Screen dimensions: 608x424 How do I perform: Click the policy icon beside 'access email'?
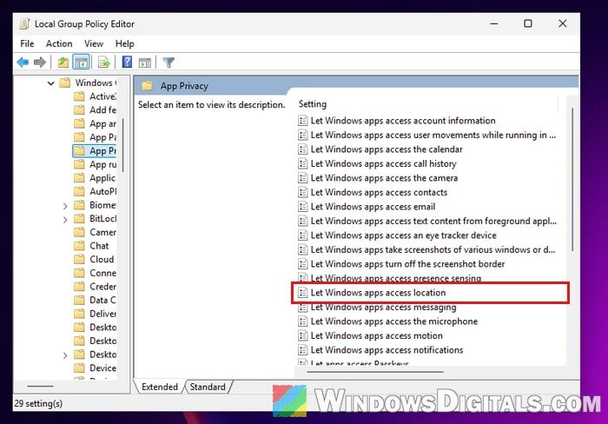[303, 207]
